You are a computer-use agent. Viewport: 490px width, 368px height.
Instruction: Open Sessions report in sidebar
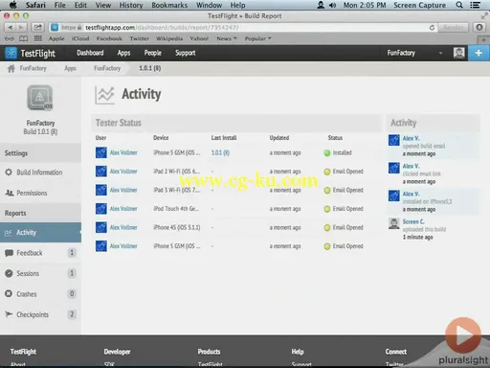[x=40, y=273]
